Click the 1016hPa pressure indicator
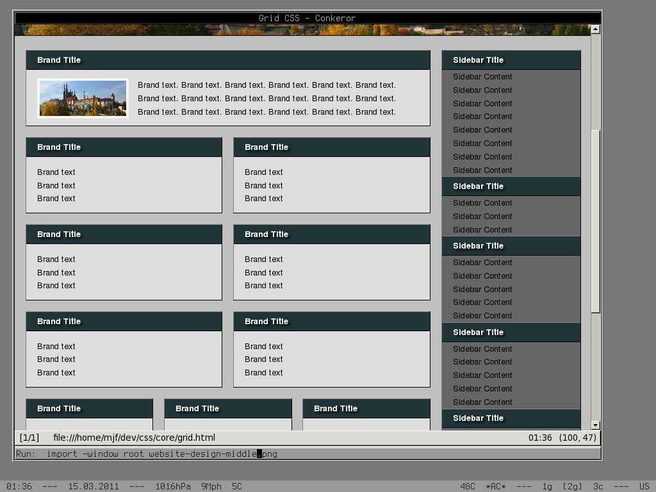Screen dimensions: 656x492 point(173,486)
